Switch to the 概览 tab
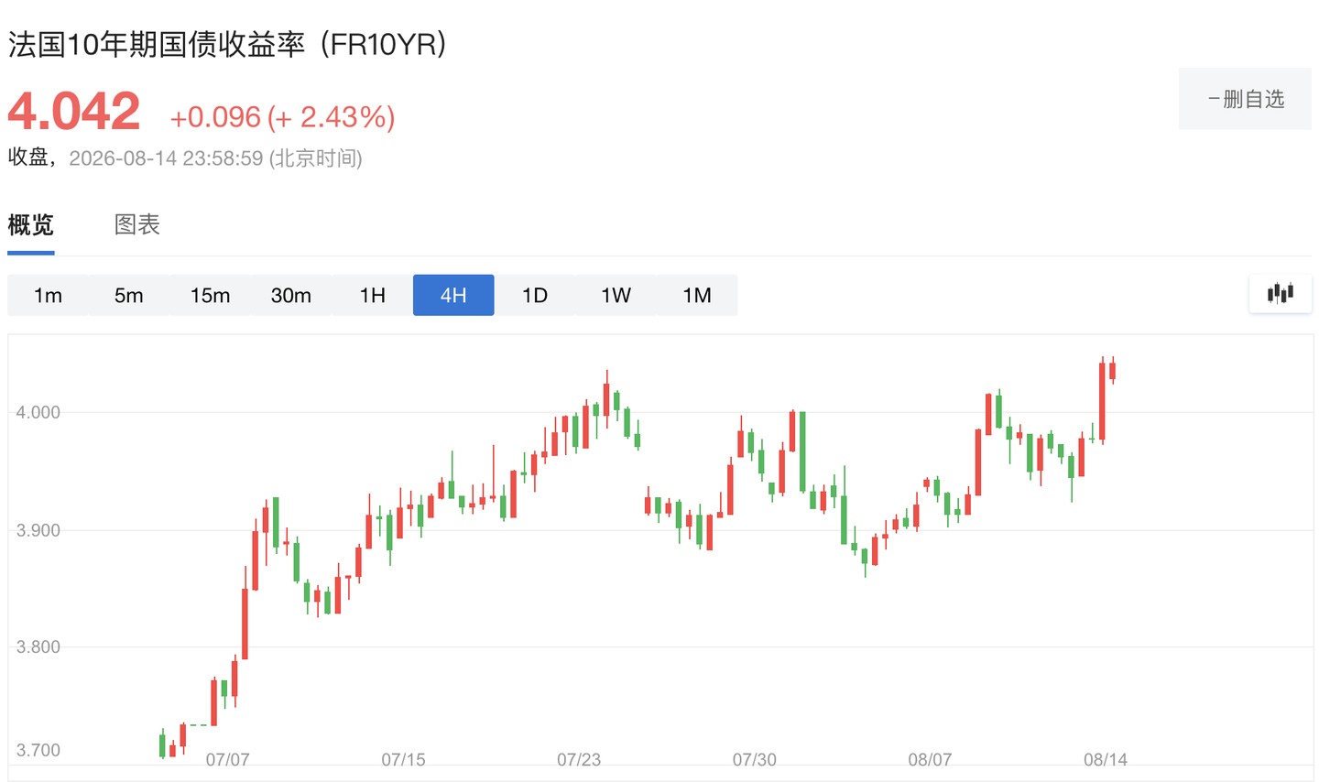This screenshot has width=1319, height=782. point(31,225)
